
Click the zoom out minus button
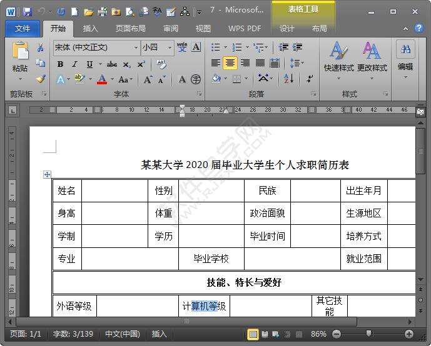[x=337, y=334]
